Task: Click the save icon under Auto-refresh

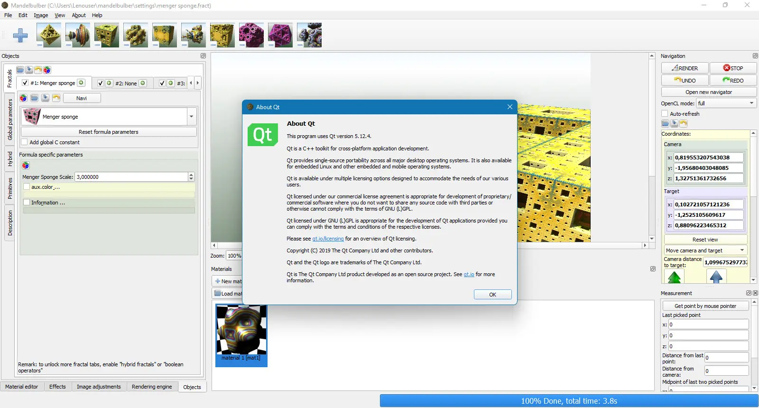Action: pos(674,123)
